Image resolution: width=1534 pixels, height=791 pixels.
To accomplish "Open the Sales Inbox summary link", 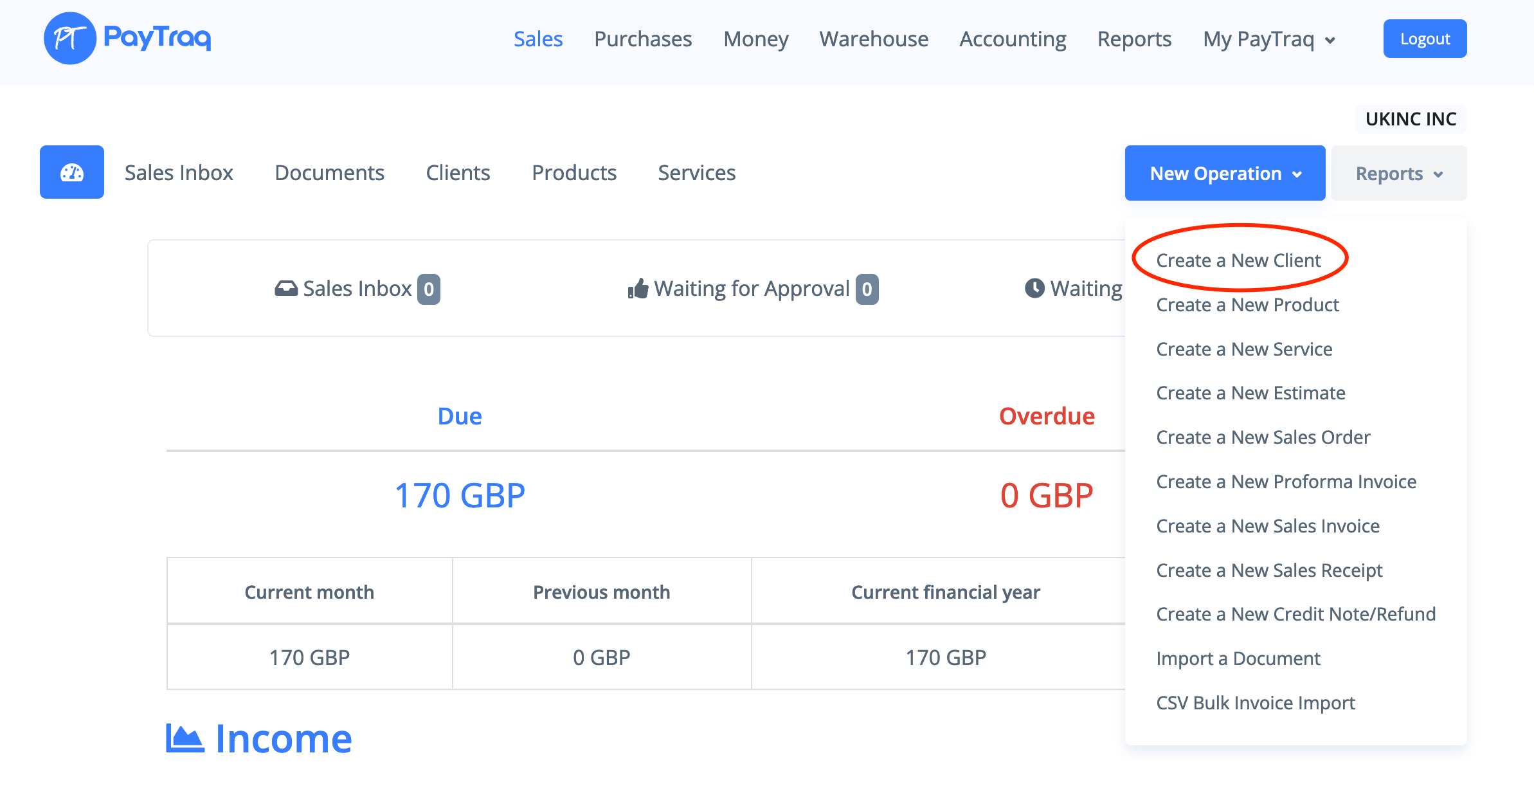I will [x=357, y=289].
